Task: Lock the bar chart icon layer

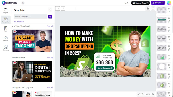Action: [x=169, y=59]
